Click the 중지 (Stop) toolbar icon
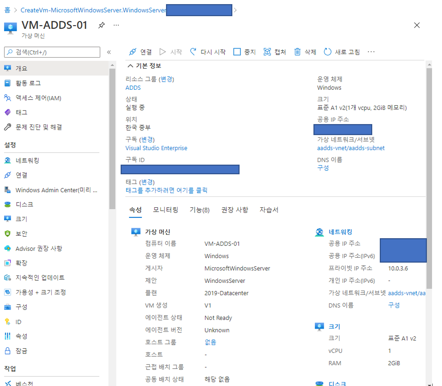Viewport: 442px width, 386px height. point(237,52)
